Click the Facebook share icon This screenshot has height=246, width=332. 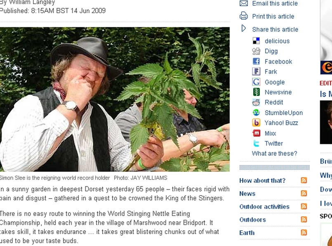click(x=256, y=61)
